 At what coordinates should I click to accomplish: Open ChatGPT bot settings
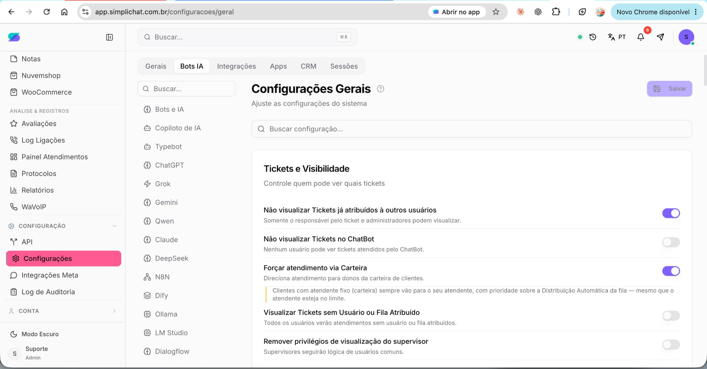tap(169, 165)
